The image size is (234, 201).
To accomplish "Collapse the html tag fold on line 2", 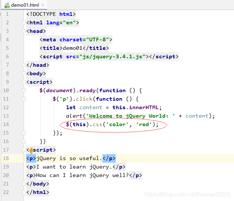I will tap(24, 23).
